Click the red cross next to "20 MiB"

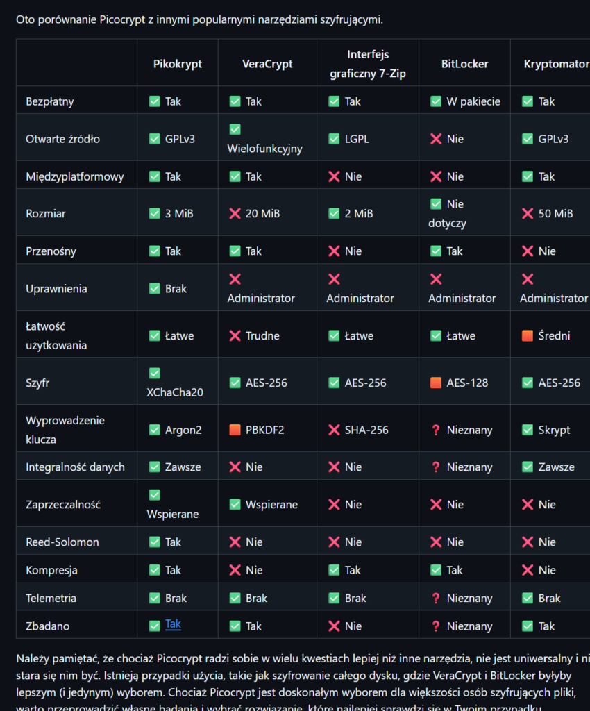coord(235,214)
